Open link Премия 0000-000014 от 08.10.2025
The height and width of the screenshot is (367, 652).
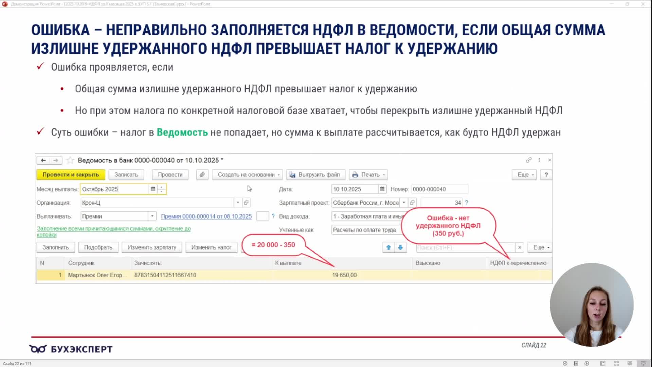coord(206,216)
